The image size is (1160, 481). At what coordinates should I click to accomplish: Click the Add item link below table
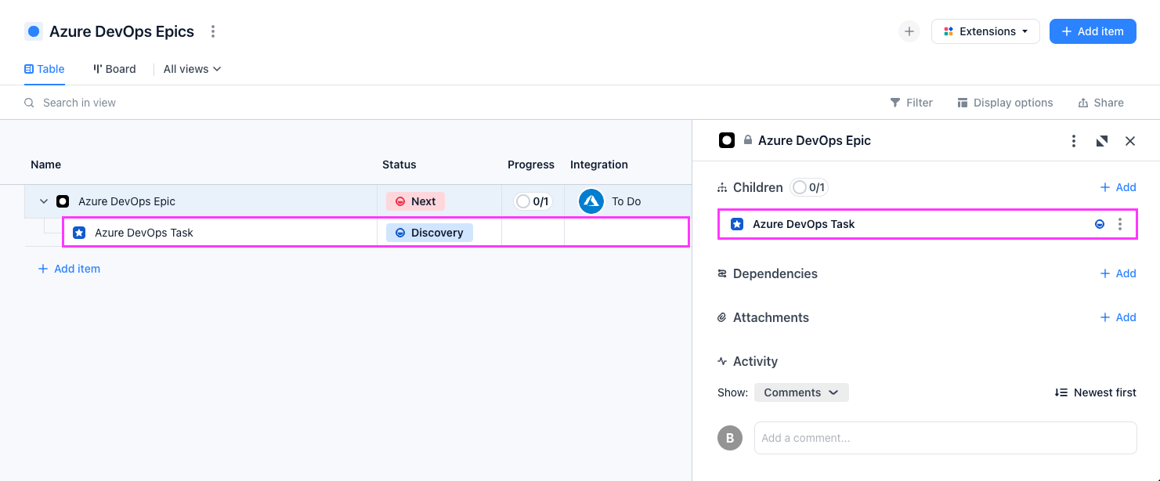69,269
